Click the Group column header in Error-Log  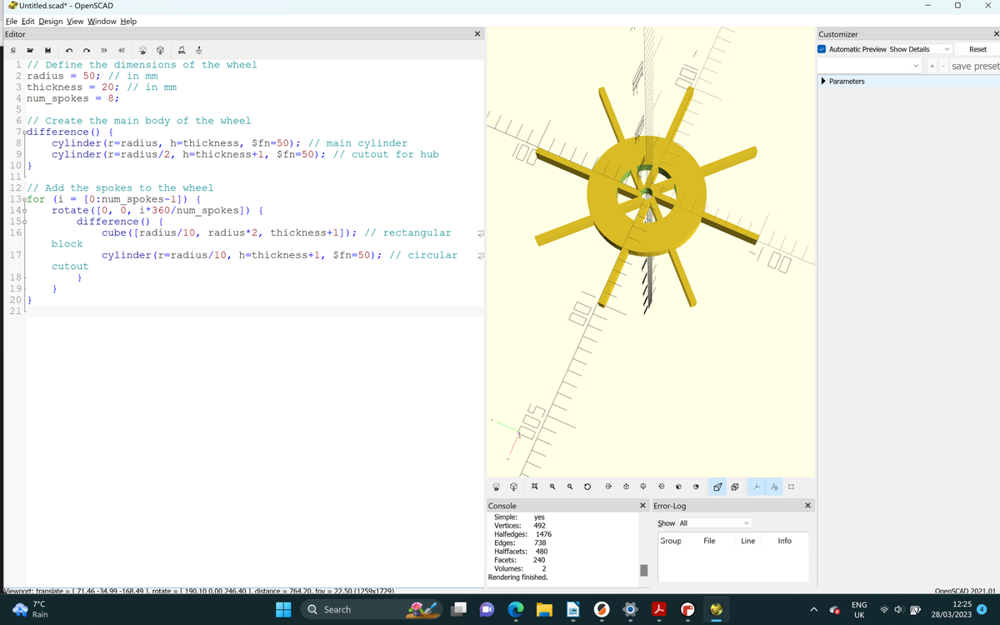(x=671, y=541)
